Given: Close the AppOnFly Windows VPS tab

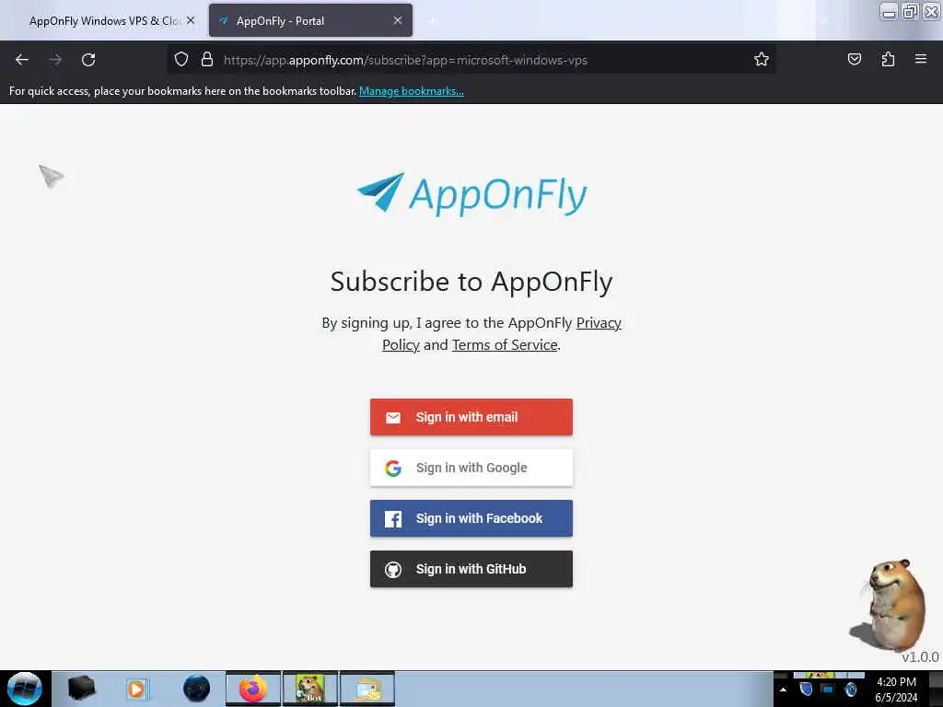Looking at the screenshot, I should (191, 20).
